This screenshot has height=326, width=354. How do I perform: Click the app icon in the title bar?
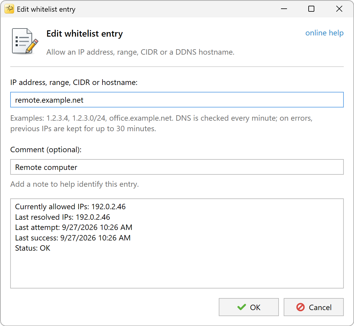pyautogui.click(x=9, y=9)
